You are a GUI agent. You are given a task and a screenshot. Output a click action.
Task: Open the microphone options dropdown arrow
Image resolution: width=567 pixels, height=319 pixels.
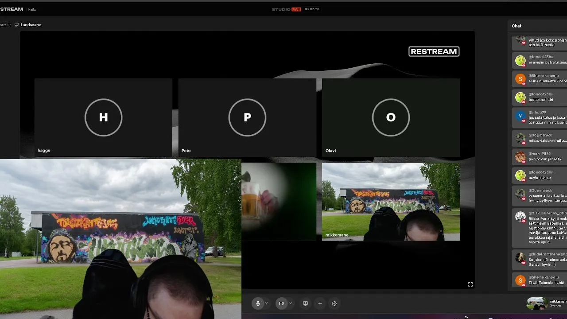click(267, 303)
